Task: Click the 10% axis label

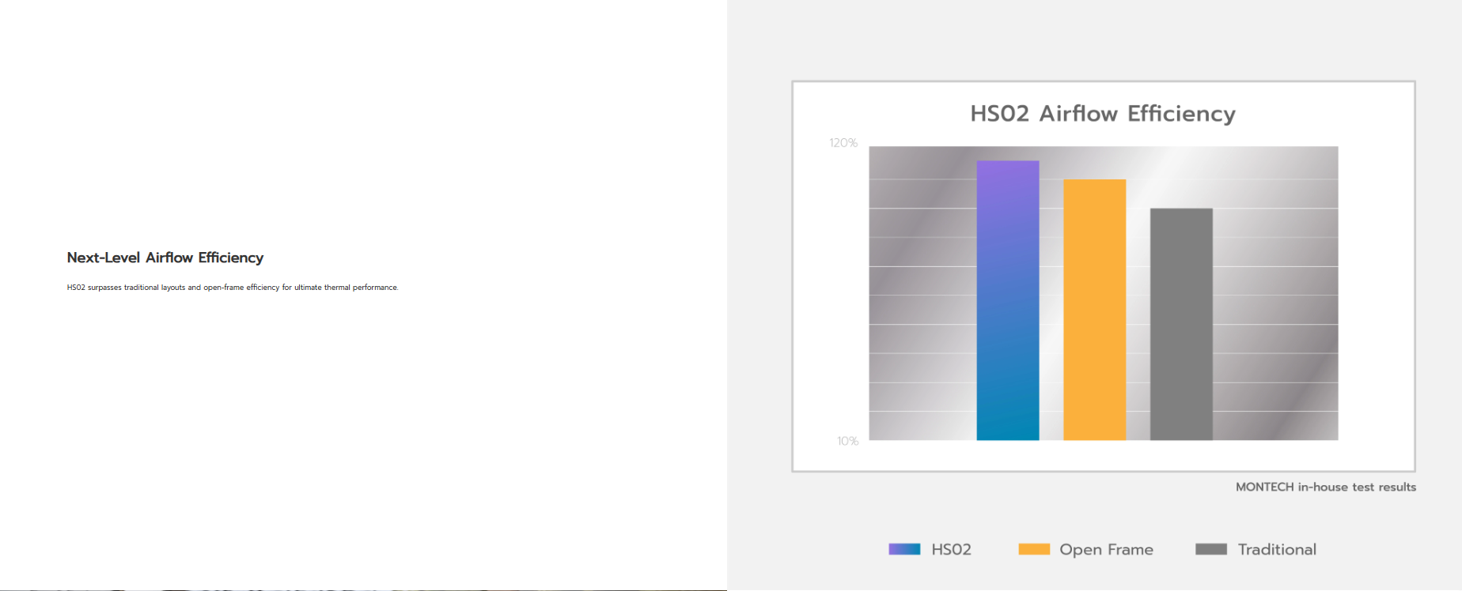Action: [847, 441]
